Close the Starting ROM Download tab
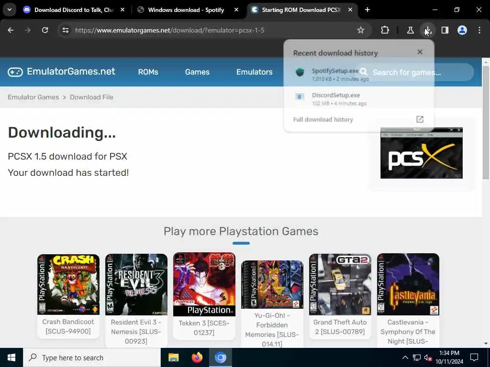Screen dimensions: 490x367 point(350,10)
